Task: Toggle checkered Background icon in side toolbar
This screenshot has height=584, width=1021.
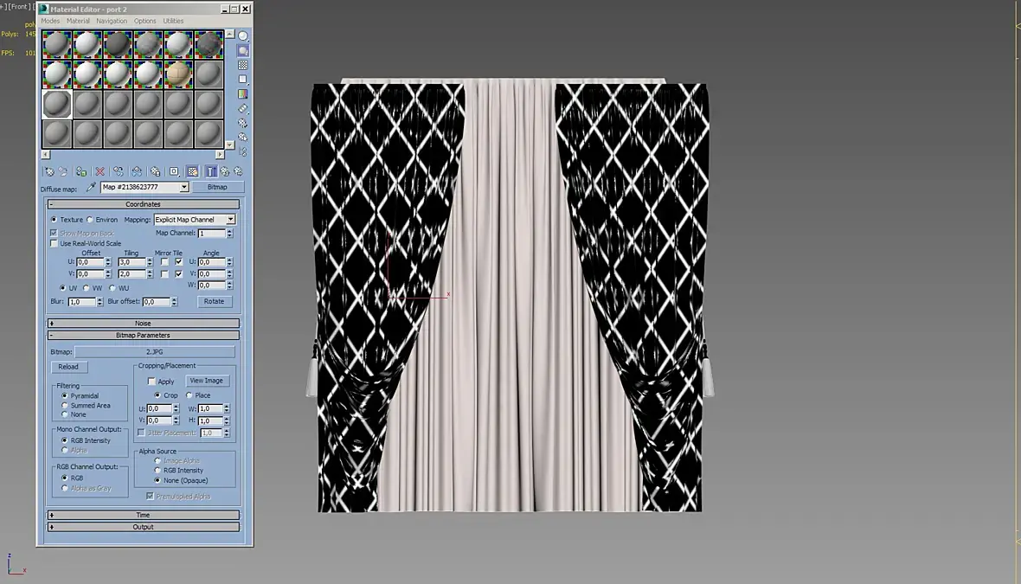Action: coord(243,65)
